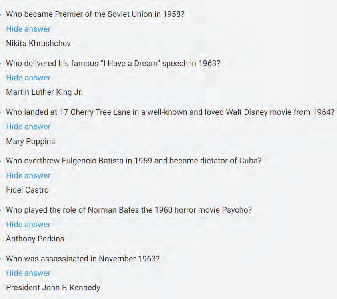Hide the Mary Poppins answer
The height and width of the screenshot is (299, 337).
pos(28,126)
